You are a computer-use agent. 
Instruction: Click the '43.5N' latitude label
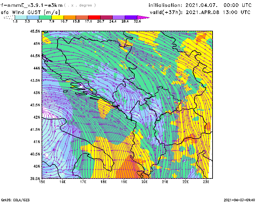point(35,80)
